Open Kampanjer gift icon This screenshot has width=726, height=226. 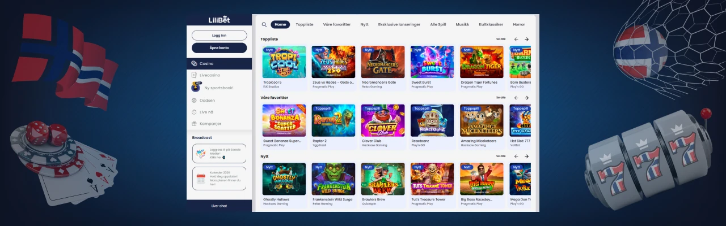194,123
